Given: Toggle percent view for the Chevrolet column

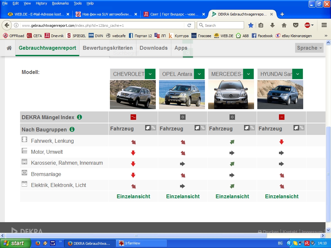Looking at the screenshot, I should click(153, 128).
